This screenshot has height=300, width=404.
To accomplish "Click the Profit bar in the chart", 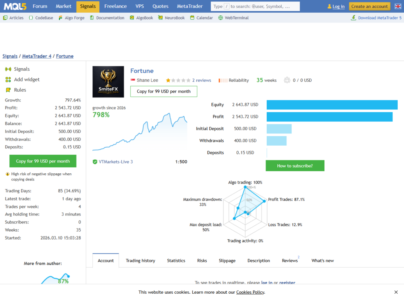I will pyautogui.click(x=329, y=117).
